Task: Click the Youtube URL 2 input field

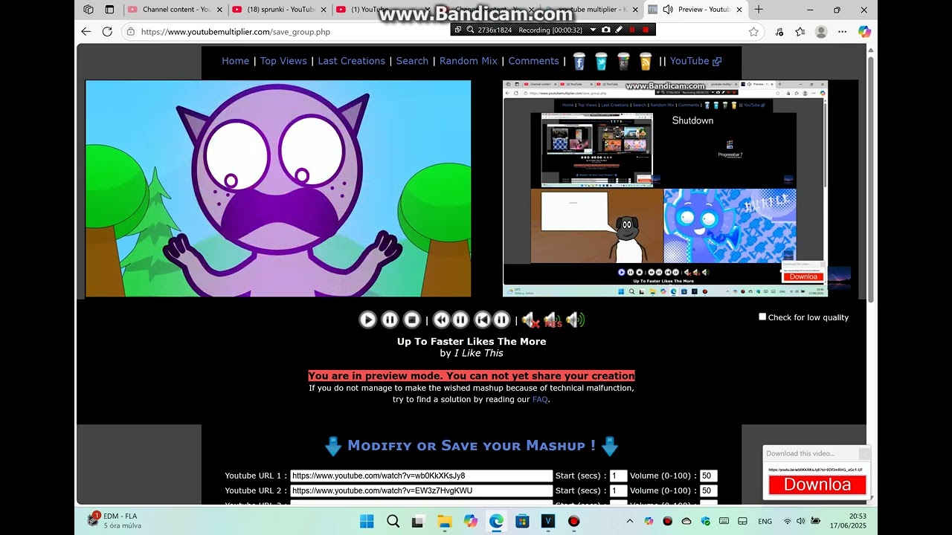Action: 421,490
